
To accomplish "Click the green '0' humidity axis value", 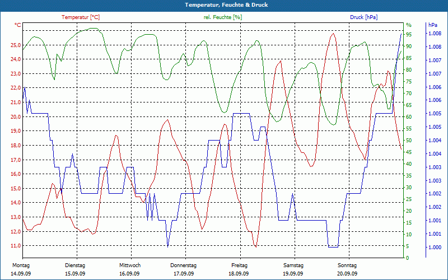I will tap(408, 258).
